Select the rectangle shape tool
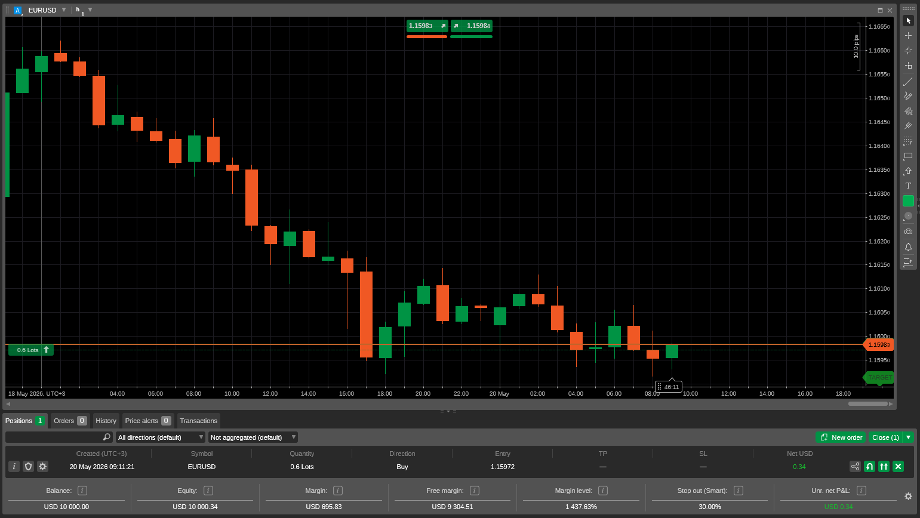The image size is (920, 518). pyautogui.click(x=908, y=156)
